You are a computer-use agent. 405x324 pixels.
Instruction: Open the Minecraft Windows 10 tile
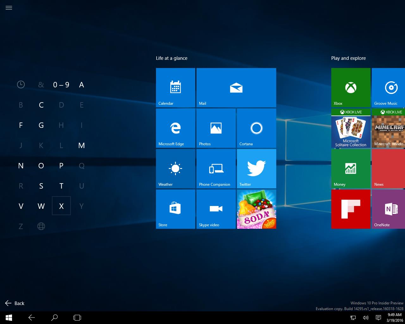coord(389,128)
